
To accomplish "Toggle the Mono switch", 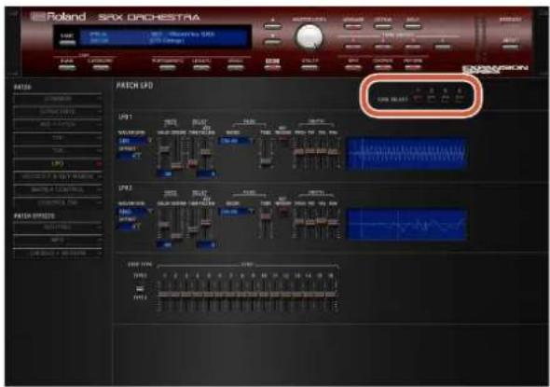I will click(x=235, y=67).
